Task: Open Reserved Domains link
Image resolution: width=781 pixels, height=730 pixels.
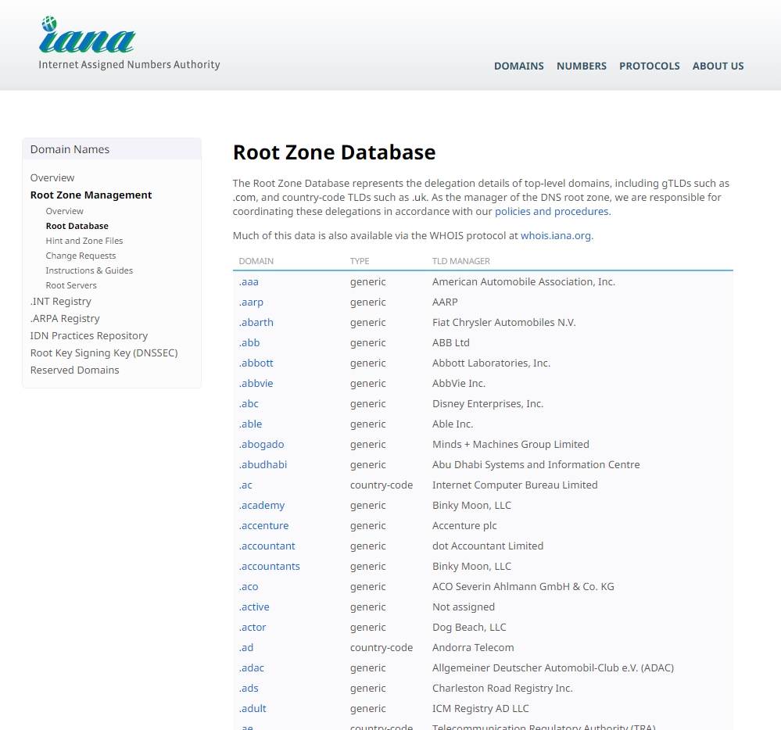Action: click(x=75, y=370)
